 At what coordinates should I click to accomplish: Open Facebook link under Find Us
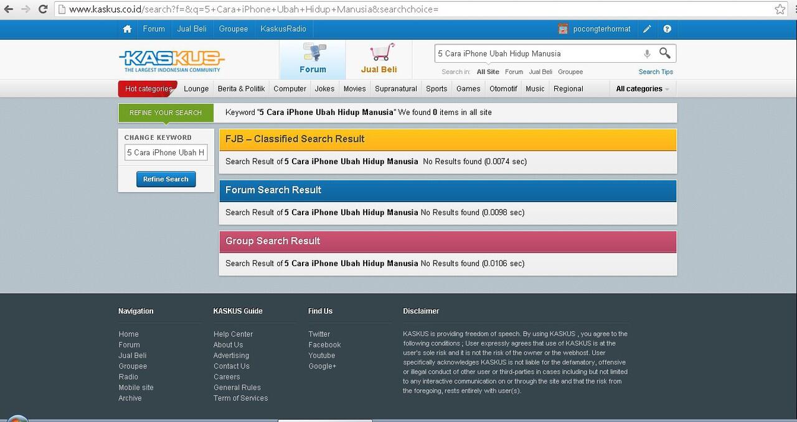tap(324, 345)
